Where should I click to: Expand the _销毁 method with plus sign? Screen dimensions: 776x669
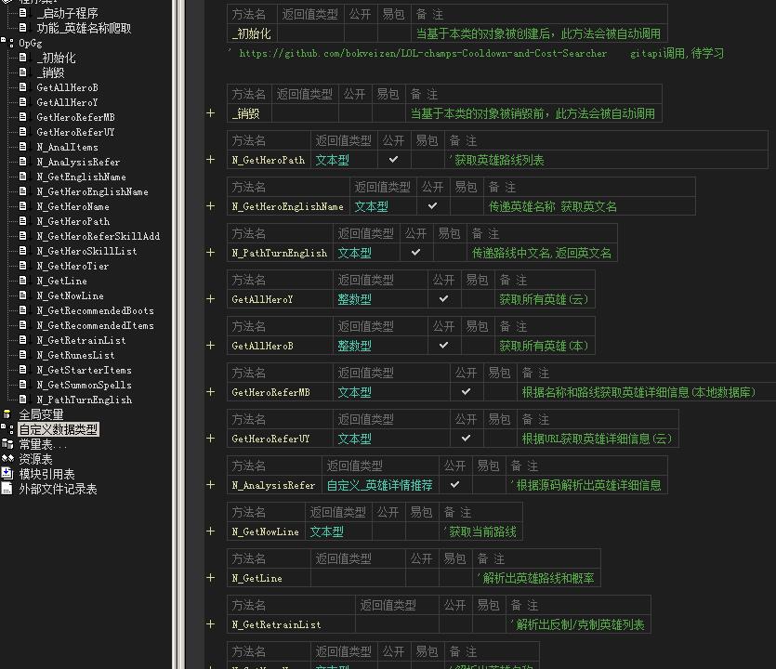[211, 113]
